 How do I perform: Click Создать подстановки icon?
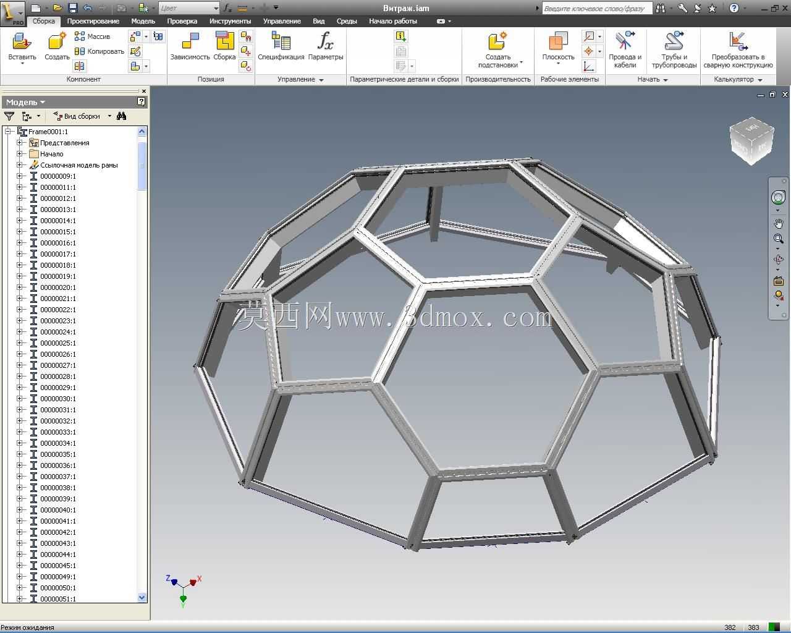pos(497,41)
